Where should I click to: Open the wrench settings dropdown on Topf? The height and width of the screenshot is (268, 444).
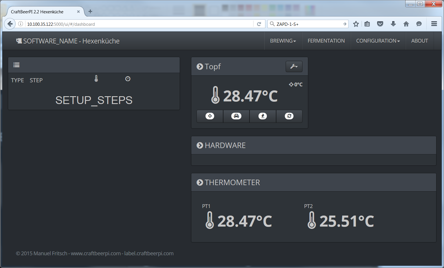[x=294, y=66]
